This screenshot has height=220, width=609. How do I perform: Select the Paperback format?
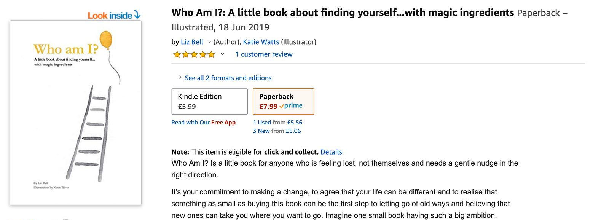(x=283, y=101)
